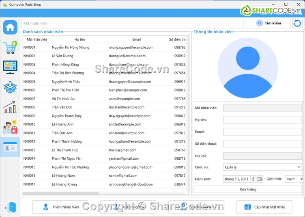Click email anh.tran@example.com
This screenshot has width=305, height=217.
pos(127,133)
